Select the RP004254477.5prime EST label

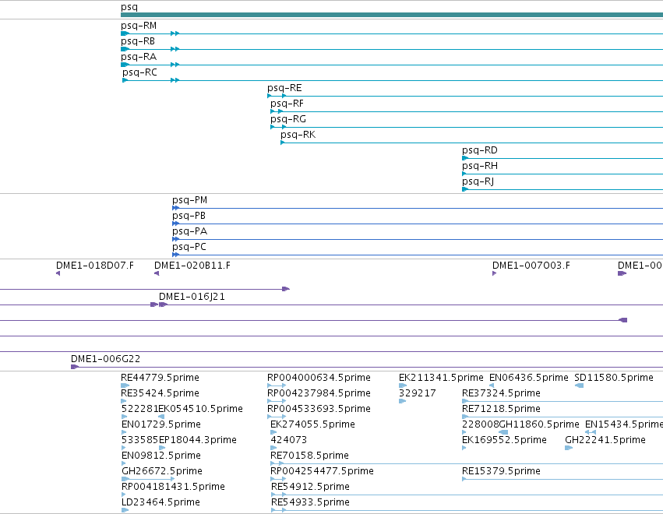322,471
